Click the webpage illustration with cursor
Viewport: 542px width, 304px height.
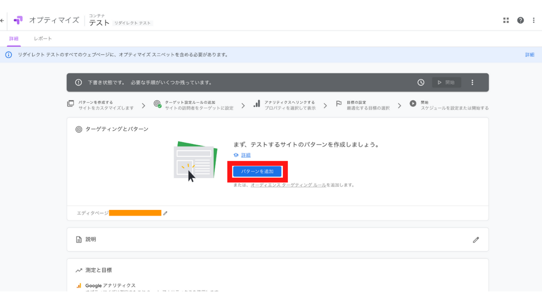click(x=196, y=162)
